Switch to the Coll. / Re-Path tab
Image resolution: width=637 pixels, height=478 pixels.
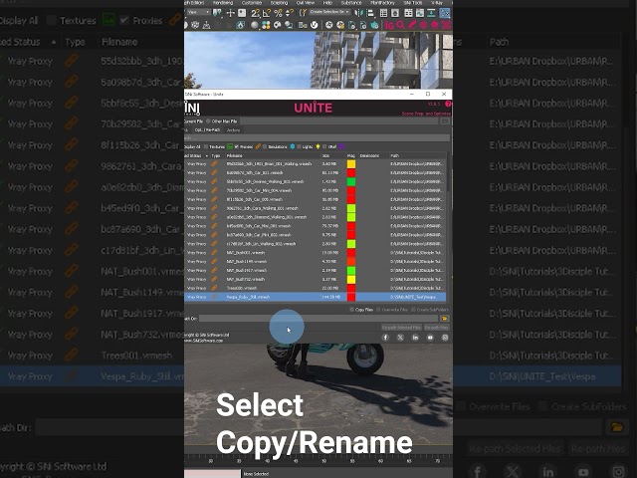207,130
